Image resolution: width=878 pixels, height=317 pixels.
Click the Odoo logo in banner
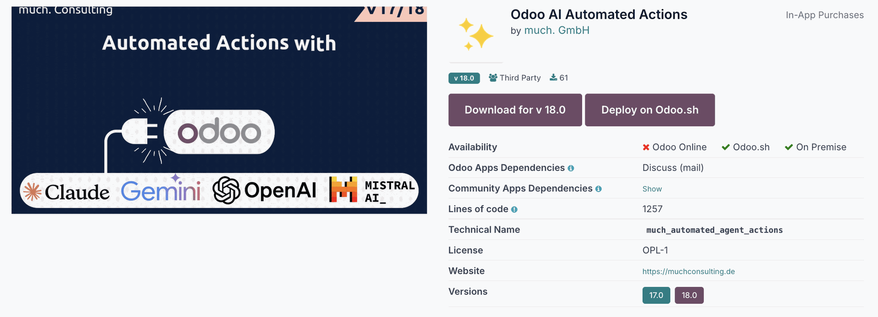pyautogui.click(x=219, y=132)
